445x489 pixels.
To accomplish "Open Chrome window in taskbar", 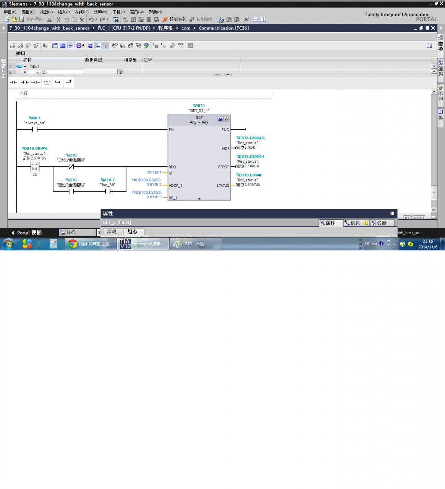I will pyautogui.click(x=91, y=244).
